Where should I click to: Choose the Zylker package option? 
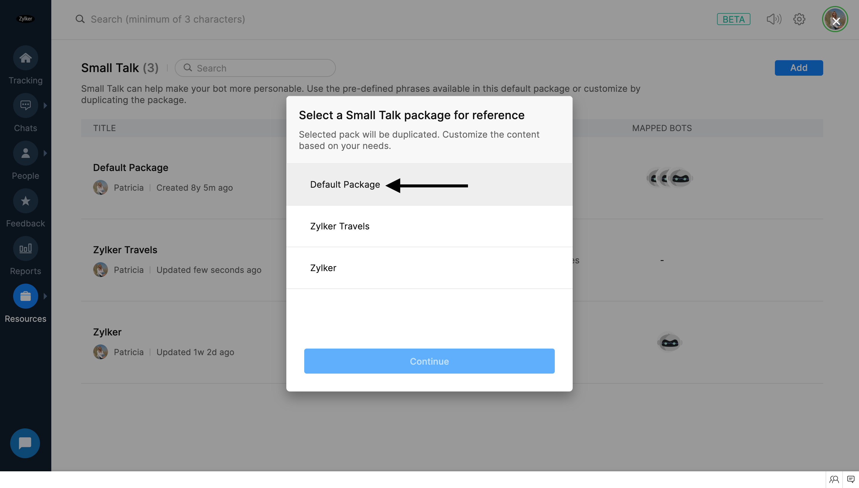click(323, 268)
